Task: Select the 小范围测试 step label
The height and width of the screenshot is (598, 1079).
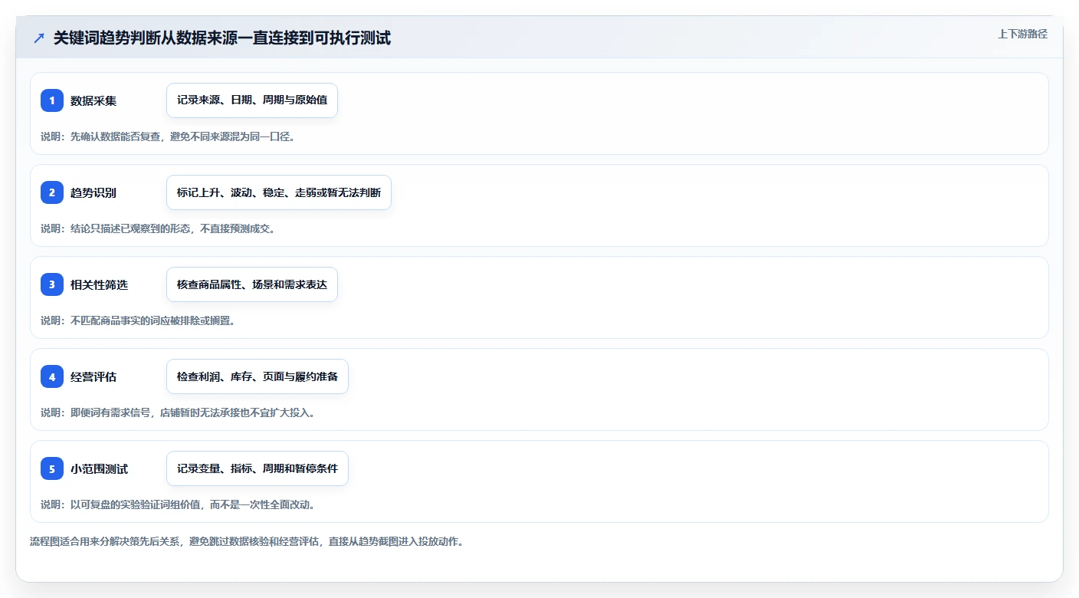Action: [x=99, y=468]
